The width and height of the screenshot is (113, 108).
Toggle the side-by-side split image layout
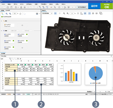tap(93, 13)
